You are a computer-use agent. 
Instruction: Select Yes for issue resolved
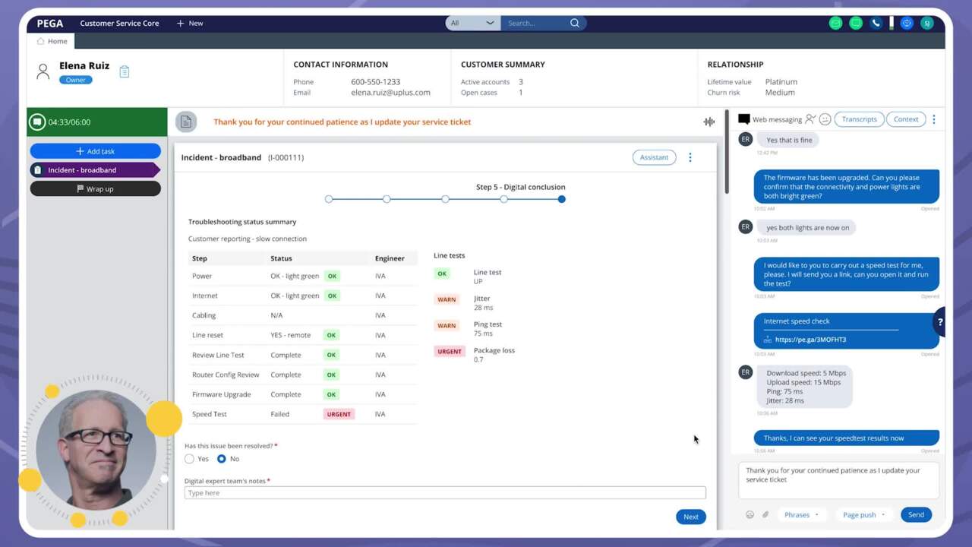pyautogui.click(x=189, y=459)
